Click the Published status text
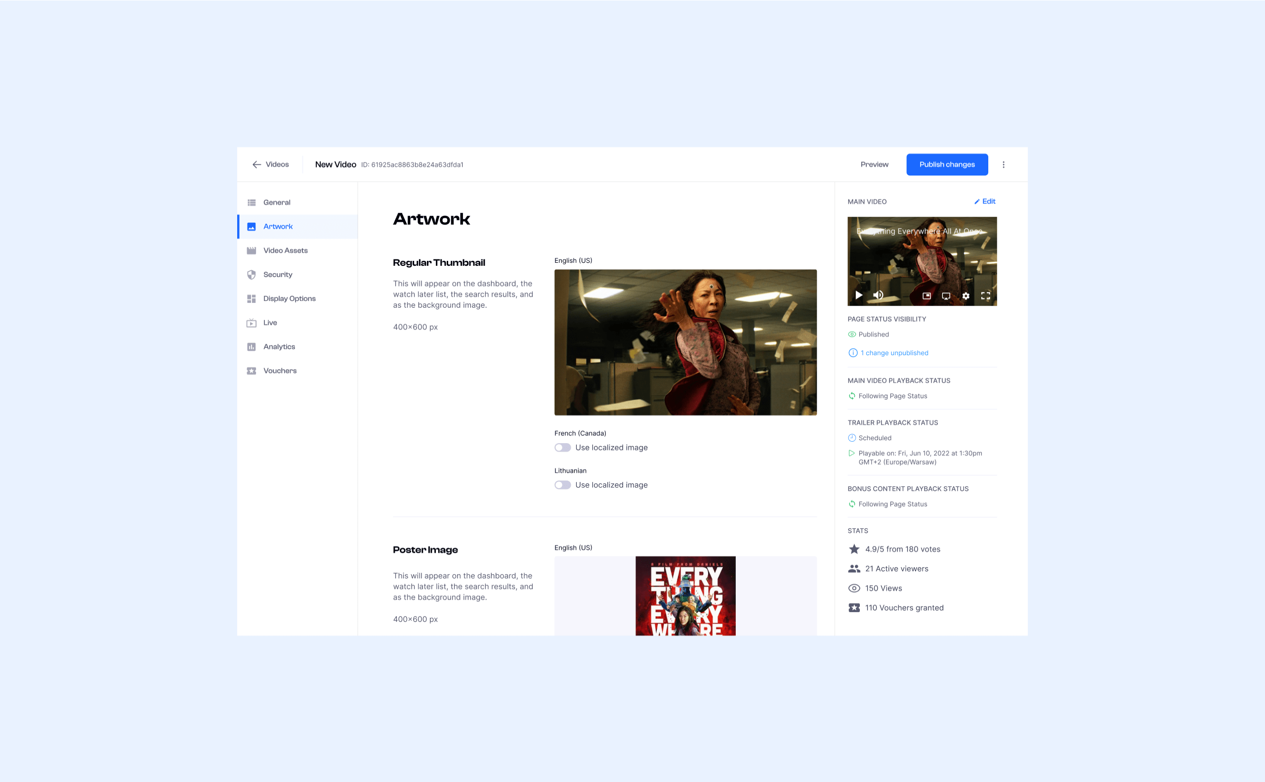This screenshot has width=1265, height=782. point(873,334)
